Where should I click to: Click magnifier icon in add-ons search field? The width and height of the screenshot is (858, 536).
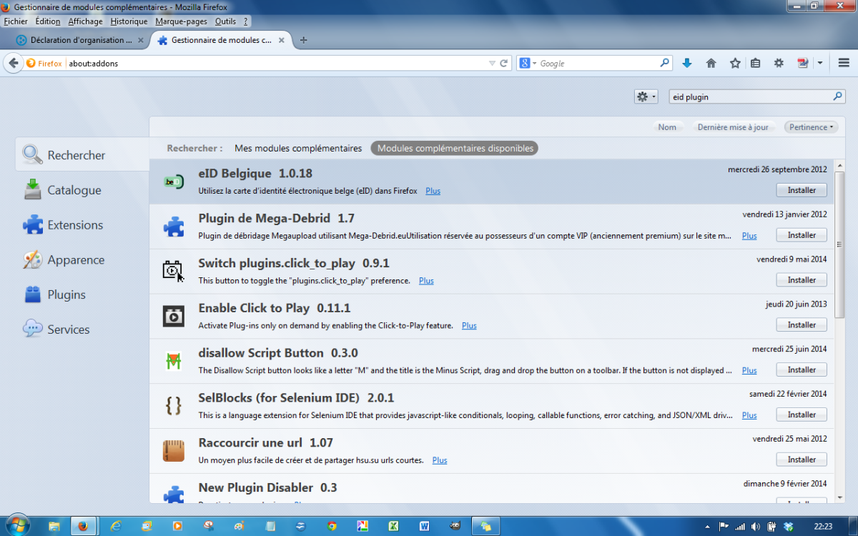click(x=838, y=96)
